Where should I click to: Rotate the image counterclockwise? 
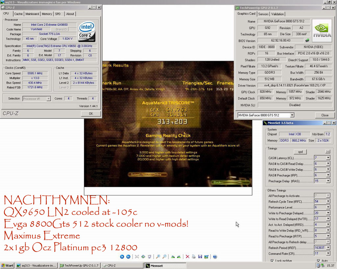[x=179, y=257]
